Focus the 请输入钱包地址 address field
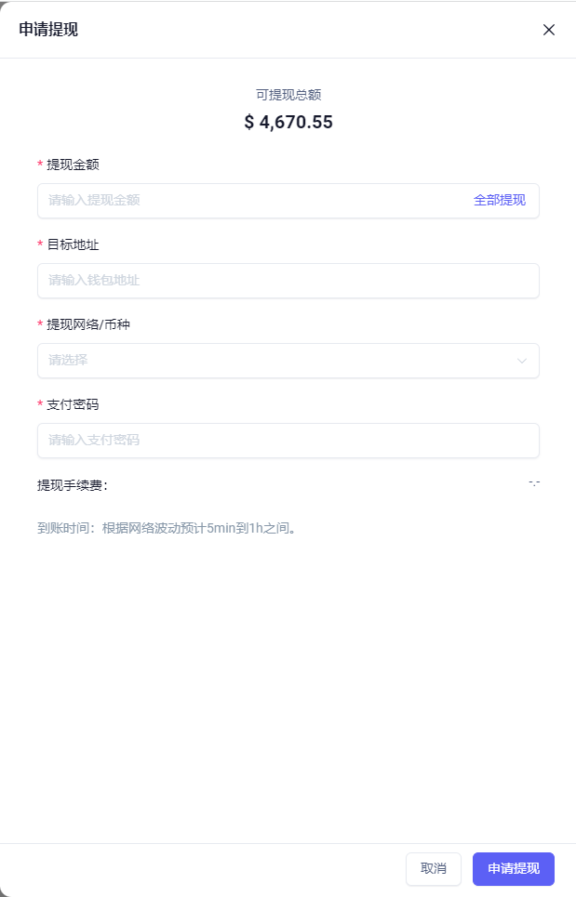This screenshot has width=576, height=897. (288, 281)
